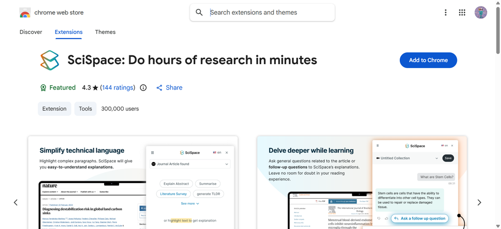Click the Share link text
Screen dimensions: 501x229
pos(174,88)
